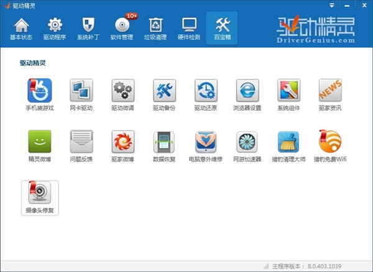Close the 驱动精灵 window
The width and height of the screenshot is (373, 272).
pos(364,5)
